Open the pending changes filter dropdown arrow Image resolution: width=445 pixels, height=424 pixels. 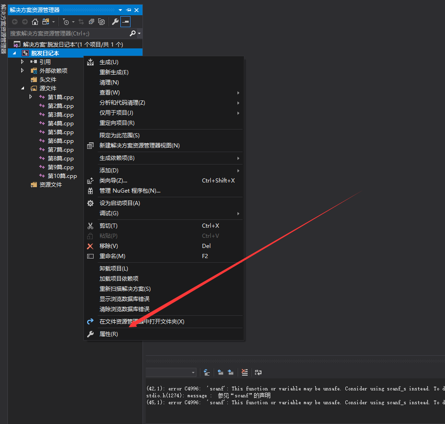[x=73, y=22]
